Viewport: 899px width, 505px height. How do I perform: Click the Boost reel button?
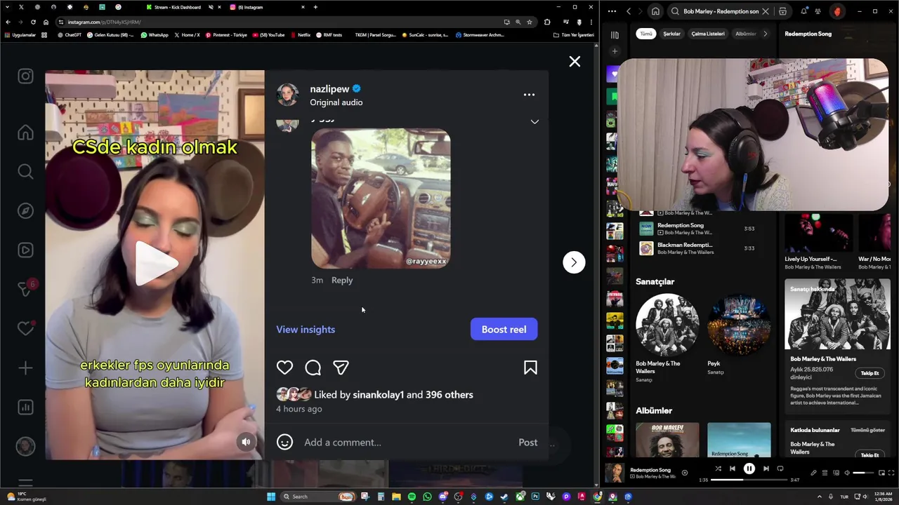pyautogui.click(x=504, y=329)
